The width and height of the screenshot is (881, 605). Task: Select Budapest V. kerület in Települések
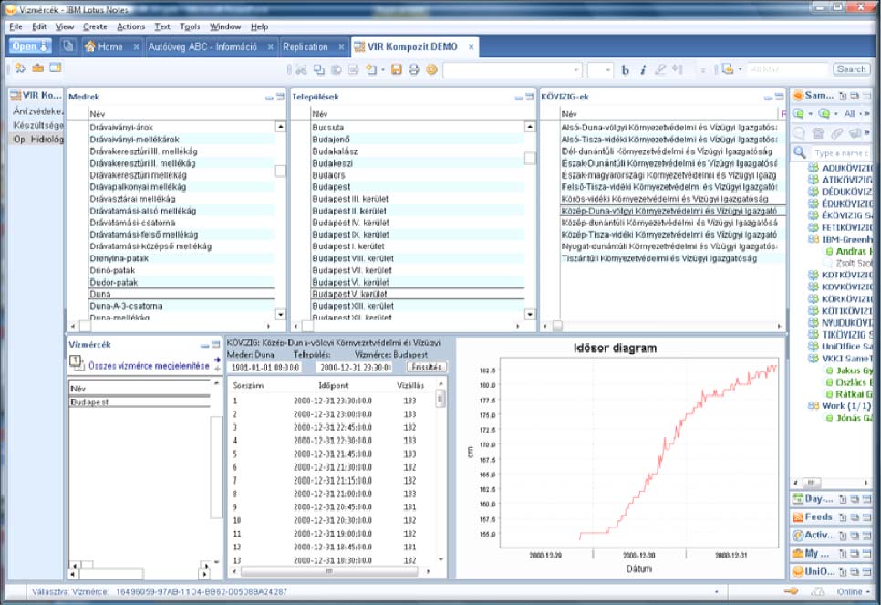pos(417,294)
